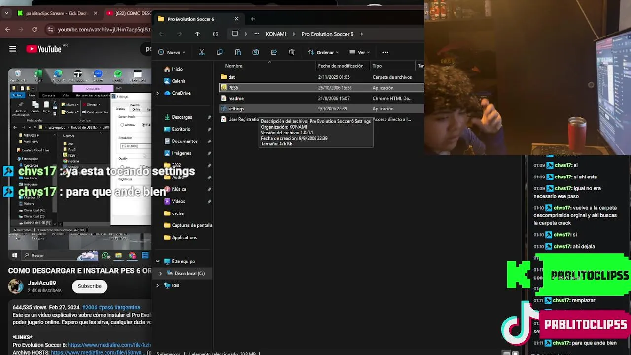Open Descargas in quick access
Screen dimensions: 631x355
click(x=181, y=117)
